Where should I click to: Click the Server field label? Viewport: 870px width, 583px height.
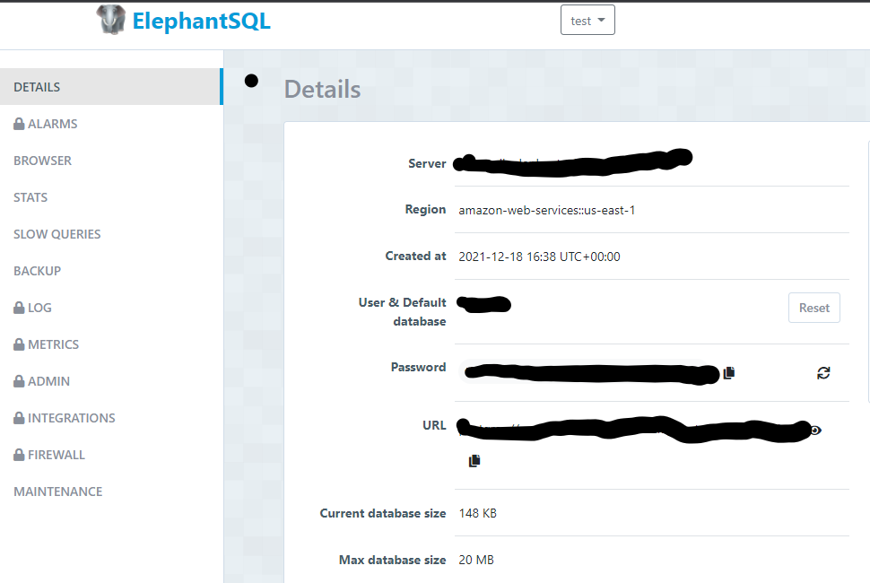[427, 163]
